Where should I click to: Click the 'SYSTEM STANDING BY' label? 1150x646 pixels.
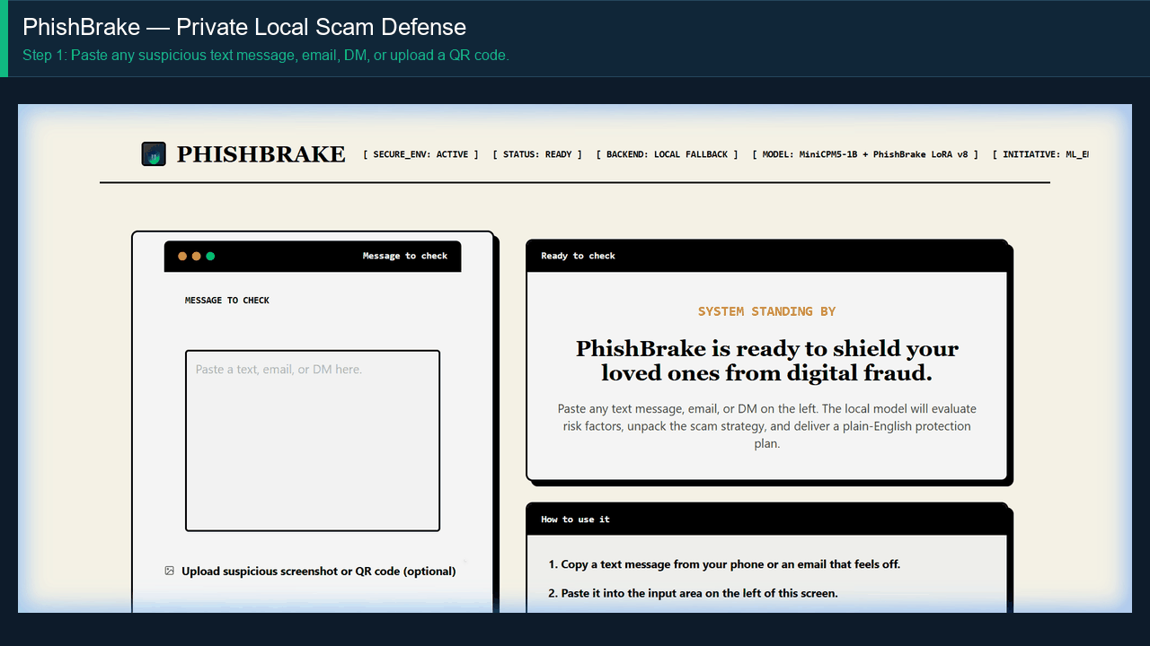click(766, 311)
